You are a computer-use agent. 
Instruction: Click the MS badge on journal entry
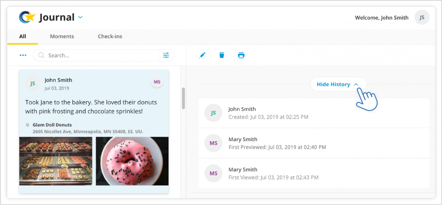[x=157, y=82]
